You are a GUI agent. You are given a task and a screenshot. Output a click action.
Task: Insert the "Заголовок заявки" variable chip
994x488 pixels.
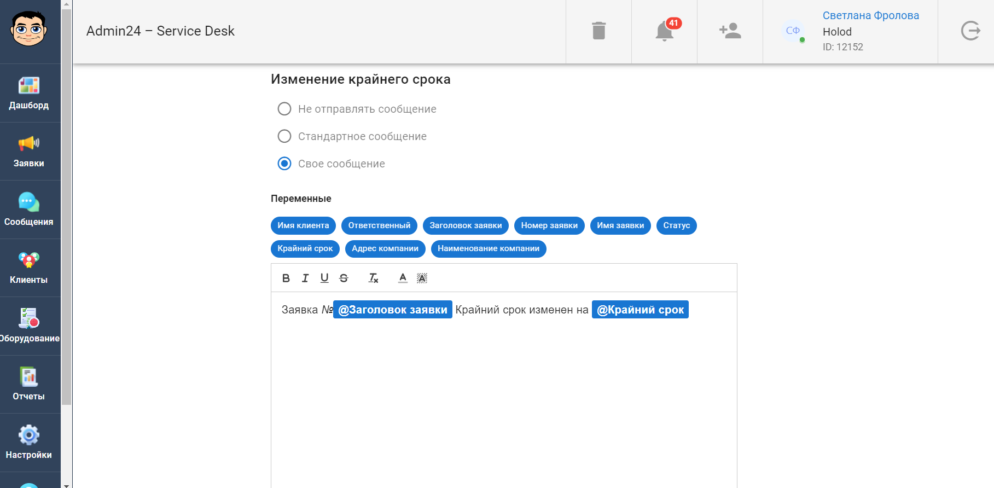click(466, 225)
